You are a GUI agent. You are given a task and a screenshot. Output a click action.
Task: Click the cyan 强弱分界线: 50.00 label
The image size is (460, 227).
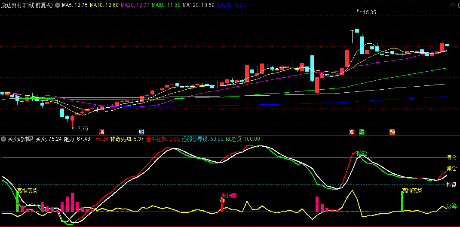tap(202, 139)
